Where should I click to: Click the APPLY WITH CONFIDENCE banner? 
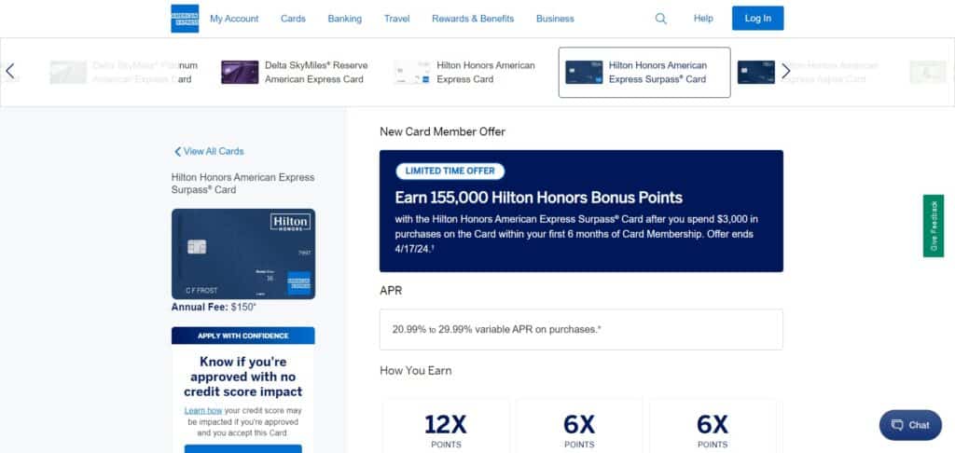coord(243,336)
